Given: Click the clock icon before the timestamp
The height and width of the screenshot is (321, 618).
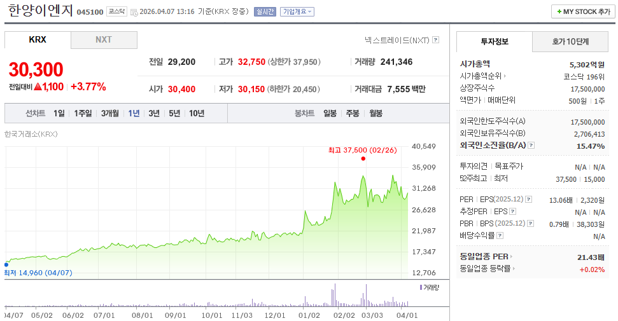Looking at the screenshot, I should tap(134, 12).
